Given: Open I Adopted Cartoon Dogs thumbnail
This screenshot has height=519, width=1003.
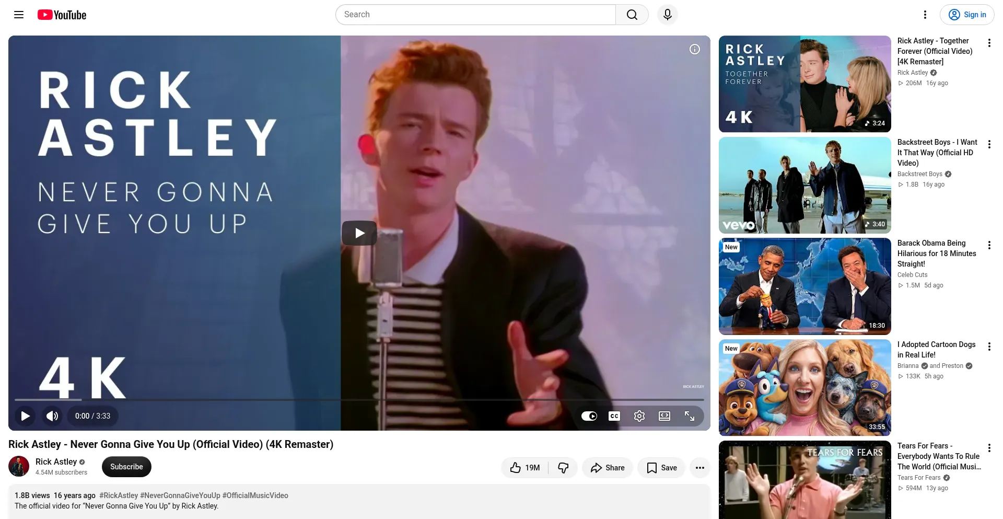Looking at the screenshot, I should [805, 388].
